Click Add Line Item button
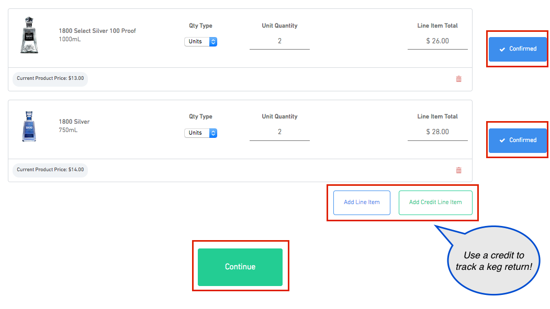 (362, 203)
